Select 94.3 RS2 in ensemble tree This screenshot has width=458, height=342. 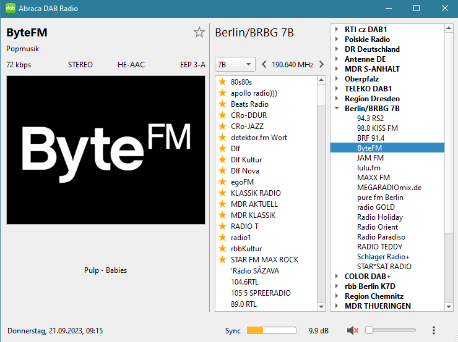pos(370,119)
